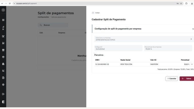The height and width of the screenshot is (109, 194).
Task: Open the BI reports sidebar icon
Action: (x=3, y=28)
